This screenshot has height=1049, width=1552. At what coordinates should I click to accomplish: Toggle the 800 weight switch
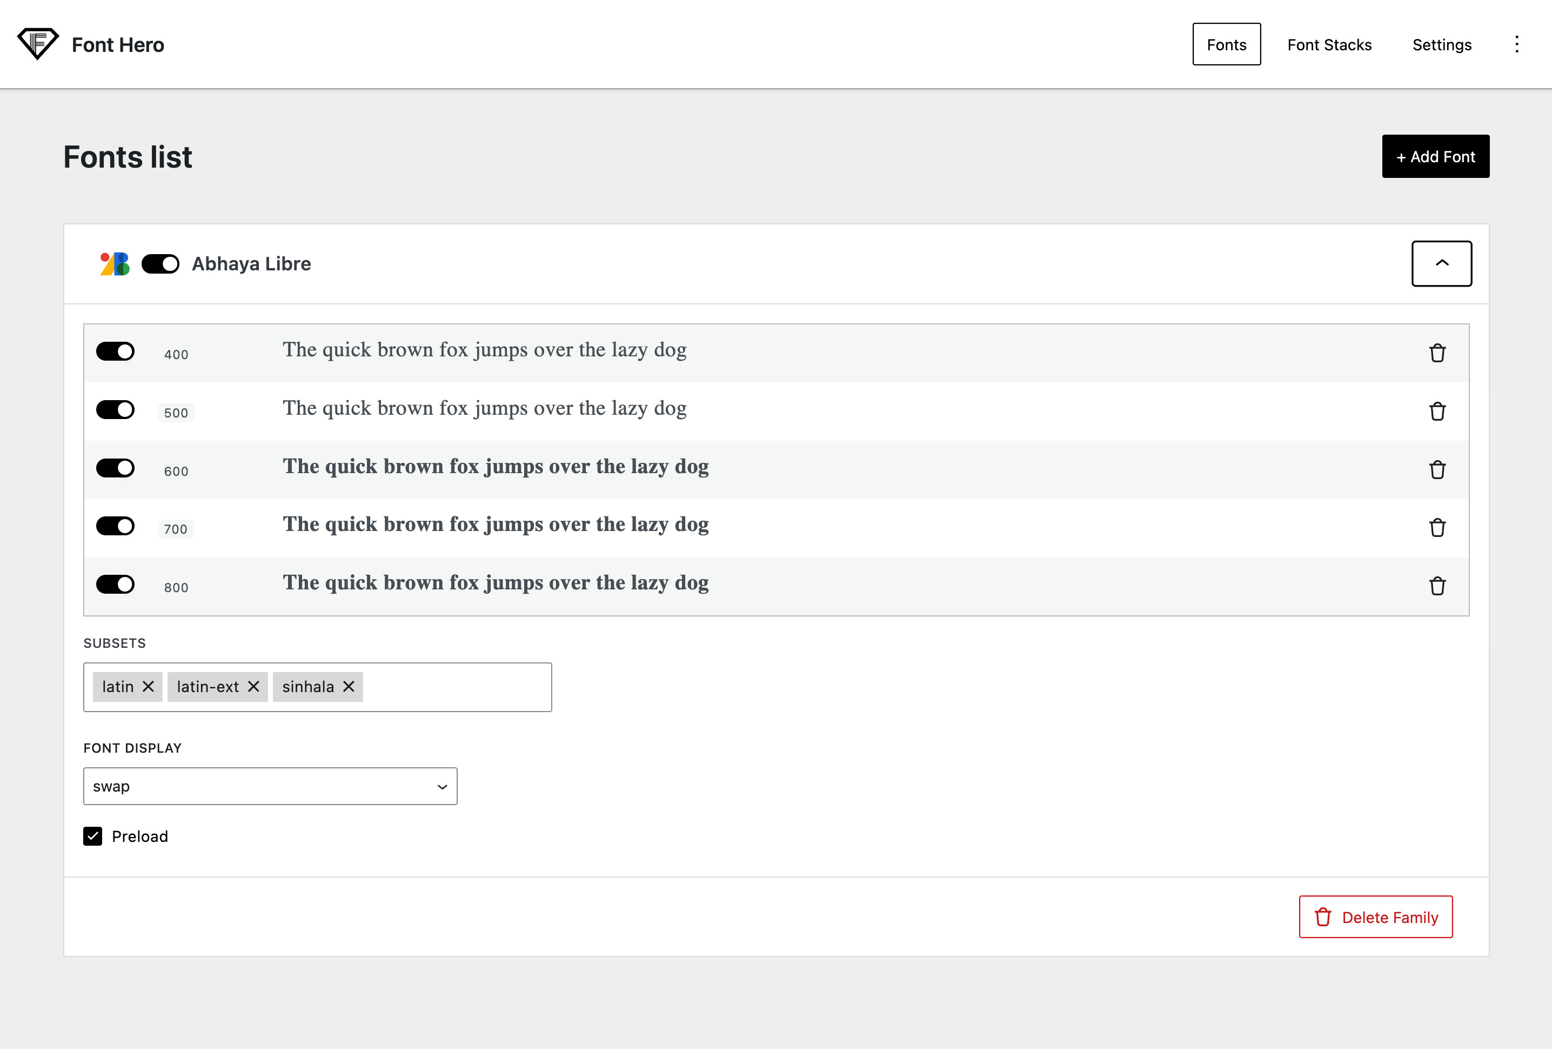pyautogui.click(x=116, y=585)
